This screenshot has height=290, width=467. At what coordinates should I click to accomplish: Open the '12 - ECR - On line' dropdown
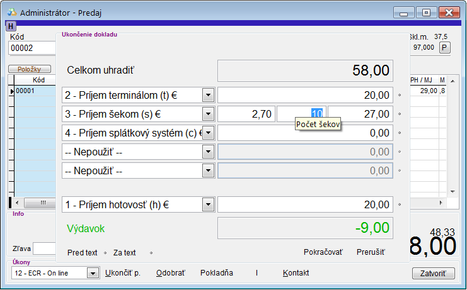coord(93,273)
